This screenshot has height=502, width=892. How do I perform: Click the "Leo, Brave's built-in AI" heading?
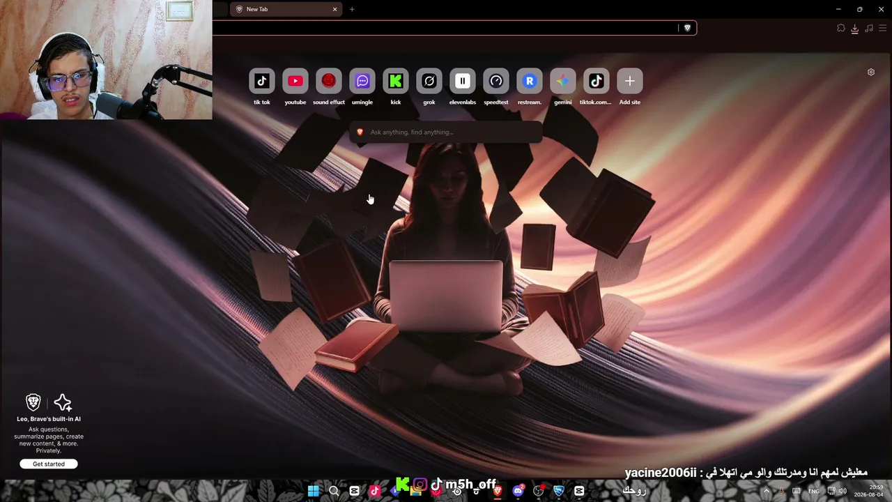point(49,419)
